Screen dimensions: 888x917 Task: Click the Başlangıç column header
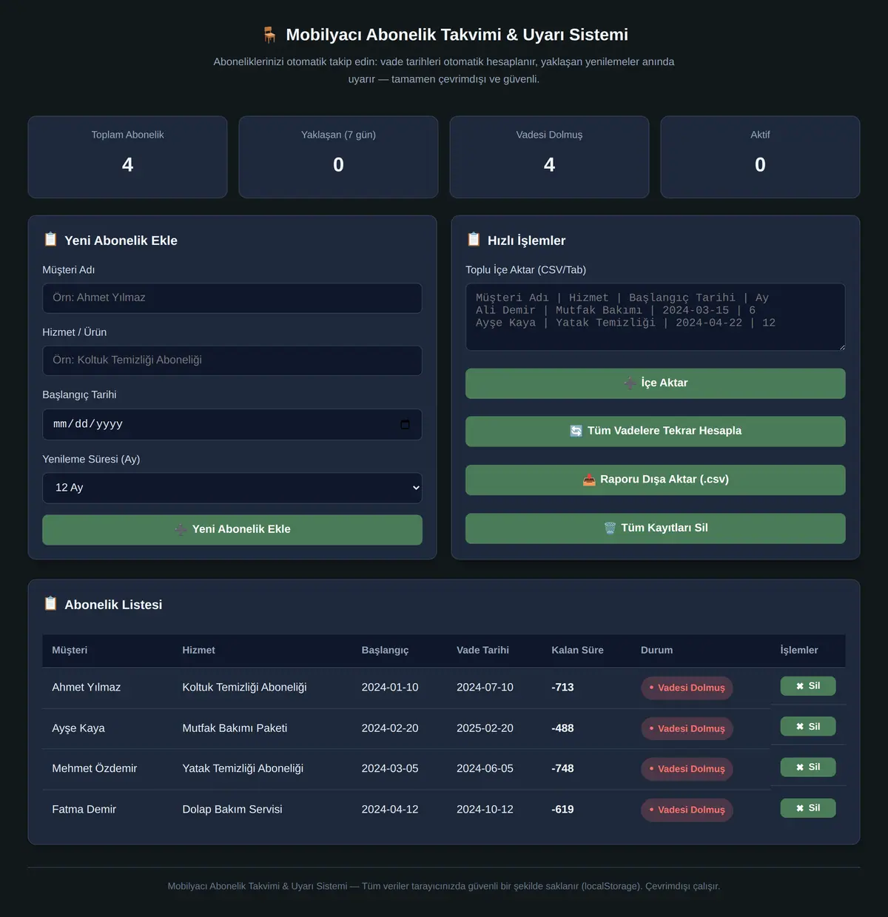point(385,650)
